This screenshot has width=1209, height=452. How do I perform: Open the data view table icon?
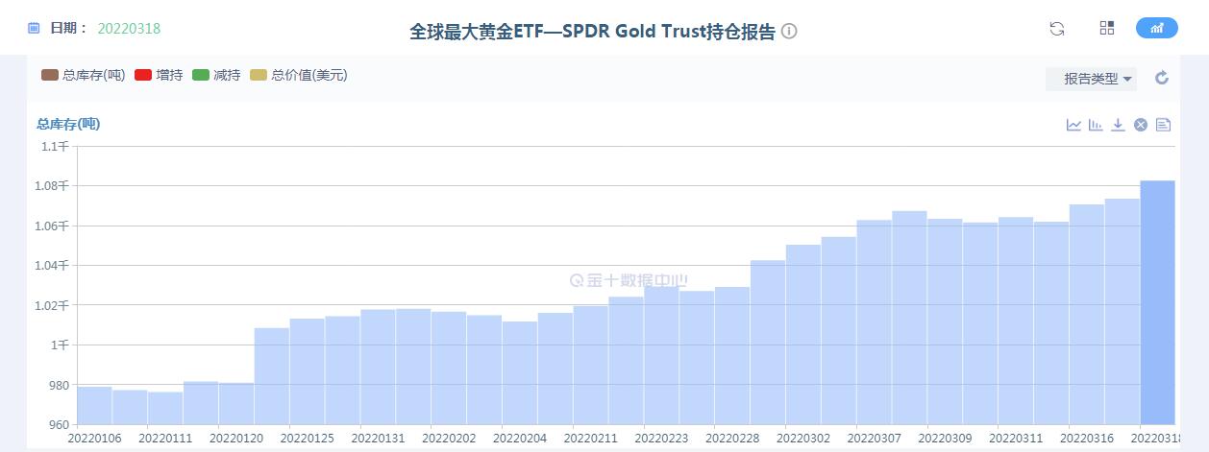(x=1163, y=125)
